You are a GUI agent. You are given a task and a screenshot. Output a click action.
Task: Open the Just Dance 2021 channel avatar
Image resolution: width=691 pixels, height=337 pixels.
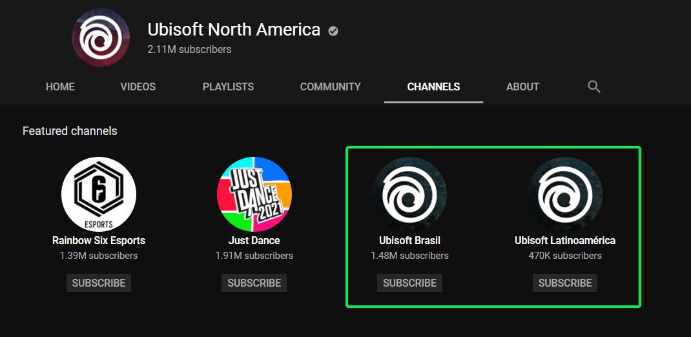254,194
